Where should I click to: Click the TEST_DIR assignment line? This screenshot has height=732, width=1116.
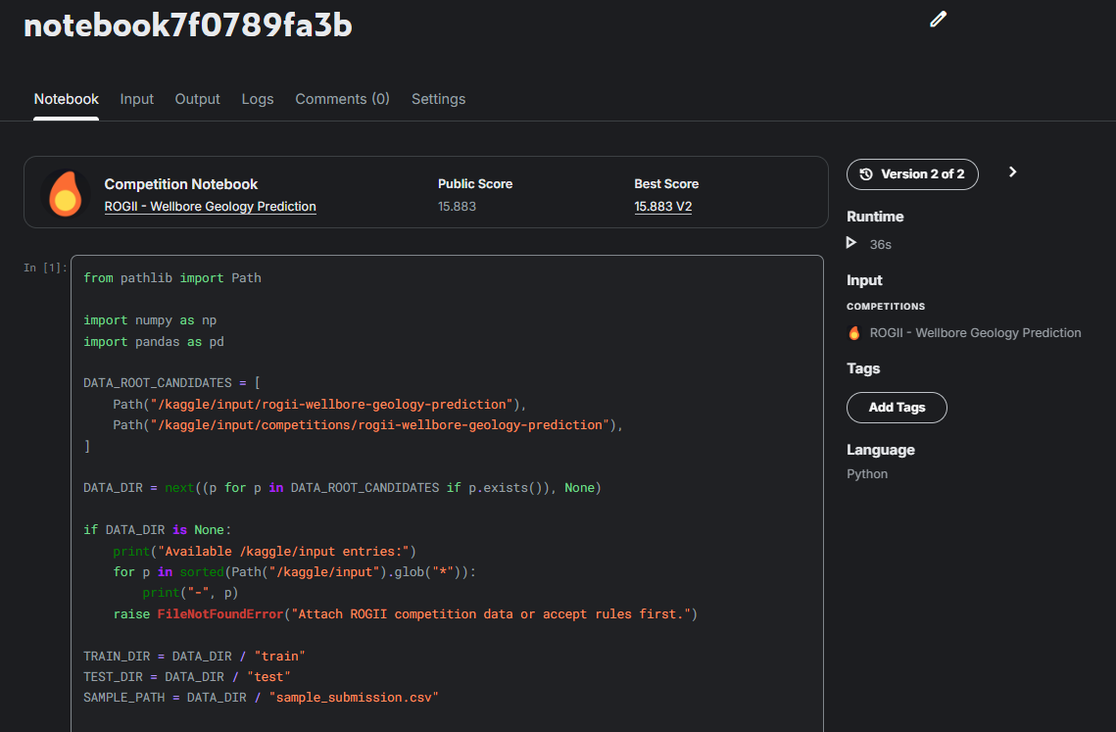[186, 677]
